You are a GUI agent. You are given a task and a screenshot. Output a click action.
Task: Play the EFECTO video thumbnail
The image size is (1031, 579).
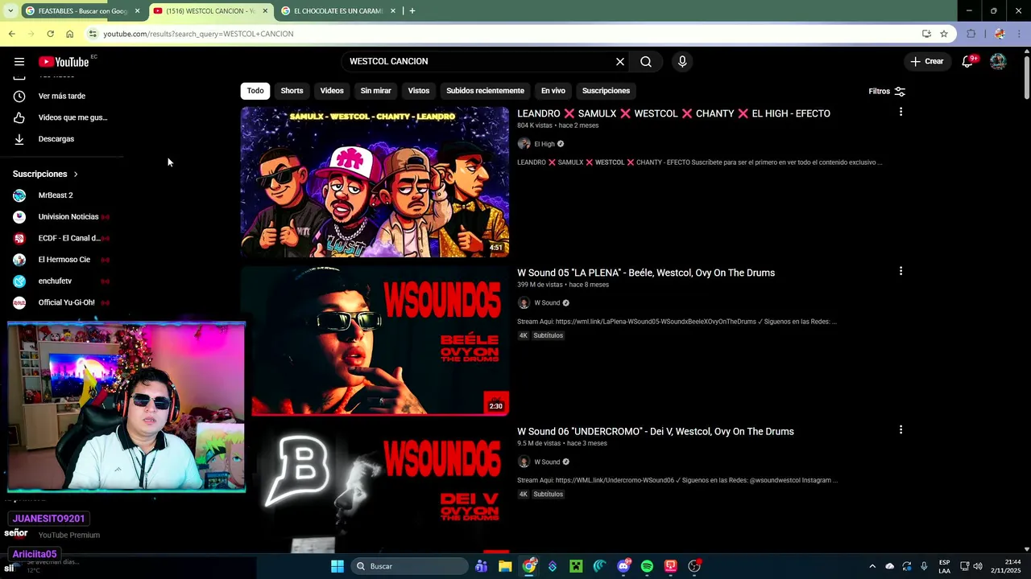(x=375, y=182)
